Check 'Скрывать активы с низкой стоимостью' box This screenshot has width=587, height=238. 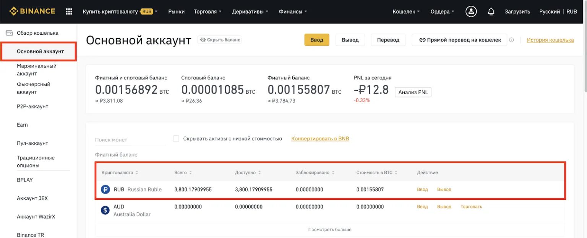(x=176, y=138)
